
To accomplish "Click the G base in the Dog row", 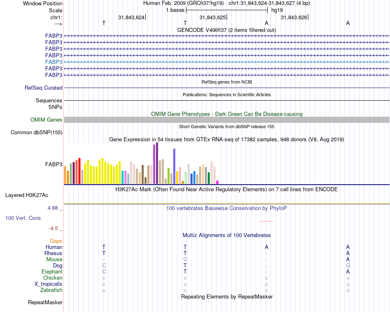I will 348,266.
